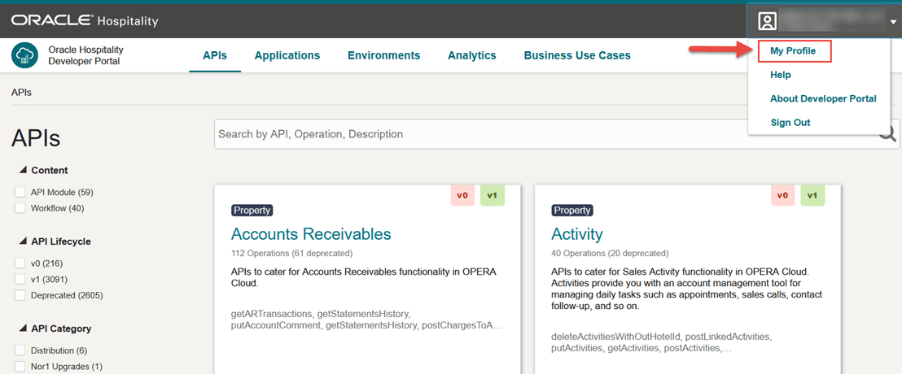Click the Oracle Hospitality logo
The image size is (902, 374).
[85, 21]
